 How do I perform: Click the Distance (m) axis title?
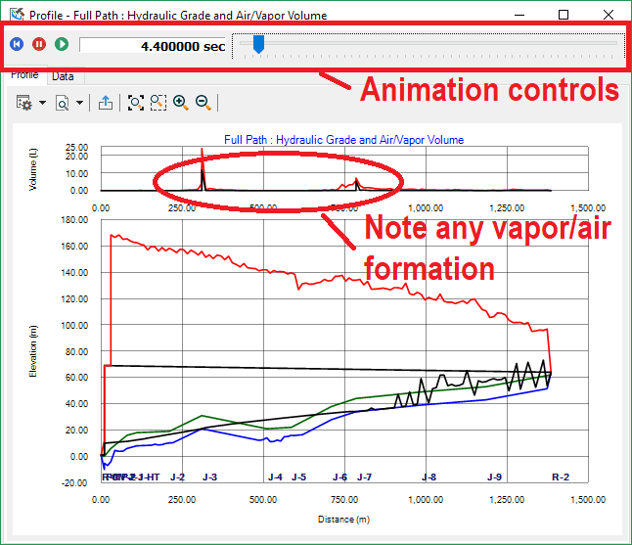click(x=343, y=520)
